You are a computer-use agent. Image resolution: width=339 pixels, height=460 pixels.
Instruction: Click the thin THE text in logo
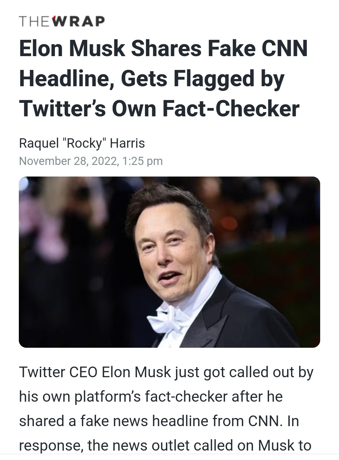click(35, 21)
